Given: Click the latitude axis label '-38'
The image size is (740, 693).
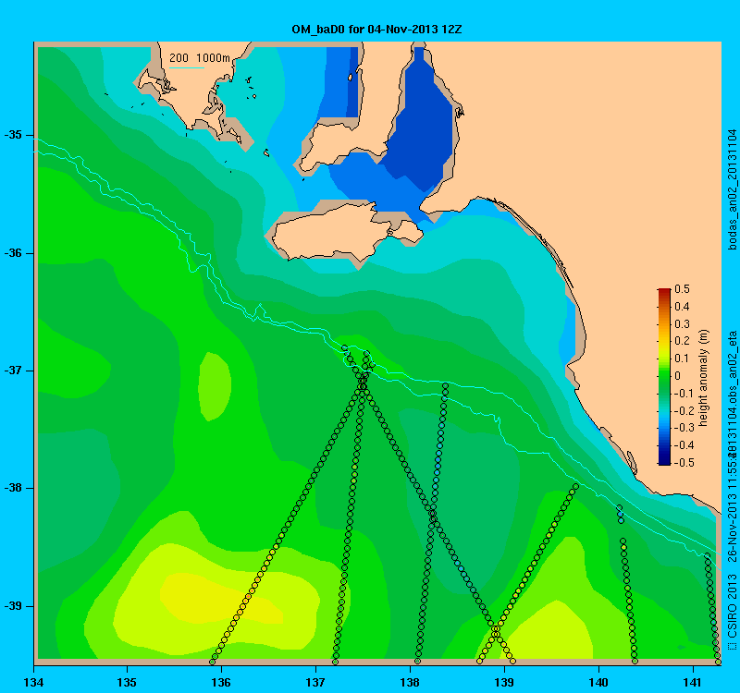Looking at the screenshot, I should point(13,488).
